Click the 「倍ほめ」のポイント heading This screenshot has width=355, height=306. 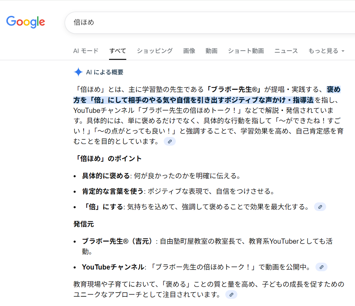point(108,159)
